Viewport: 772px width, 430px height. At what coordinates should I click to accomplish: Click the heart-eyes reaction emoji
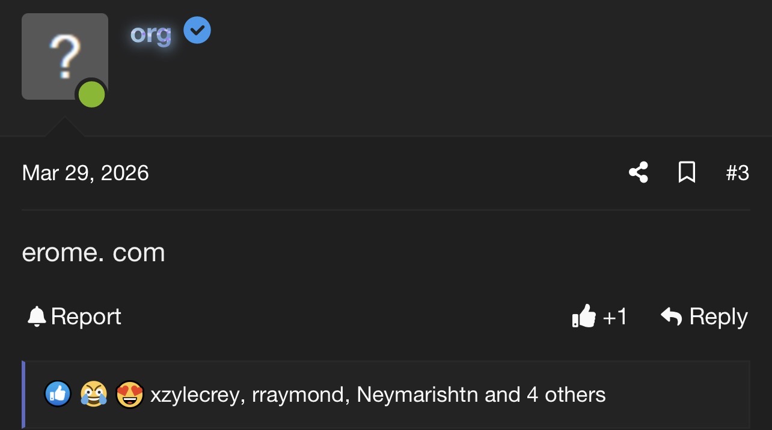(x=129, y=395)
